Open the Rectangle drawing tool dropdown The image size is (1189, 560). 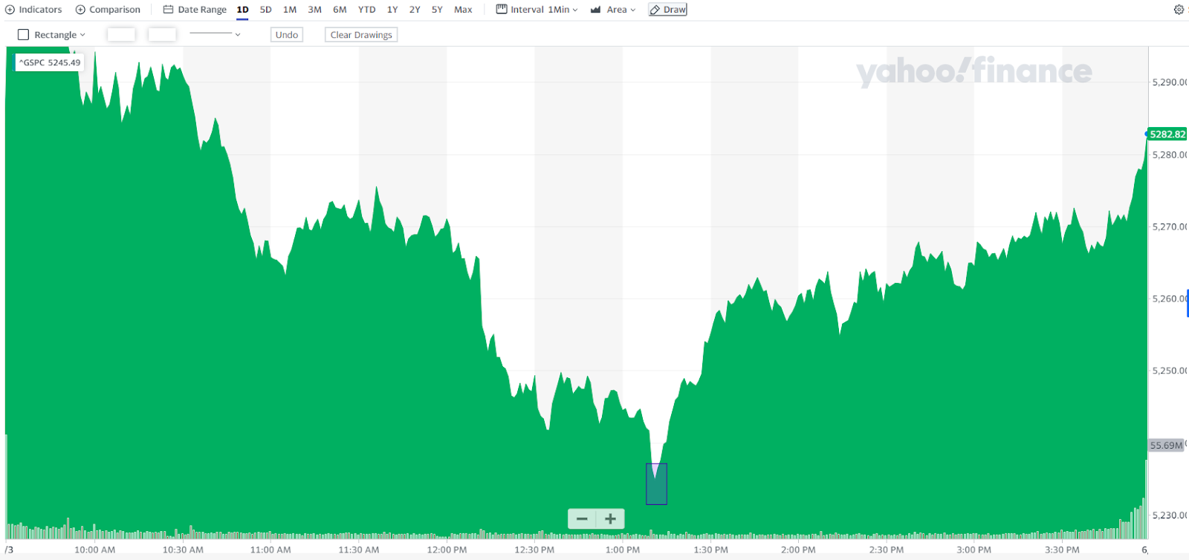(x=51, y=35)
